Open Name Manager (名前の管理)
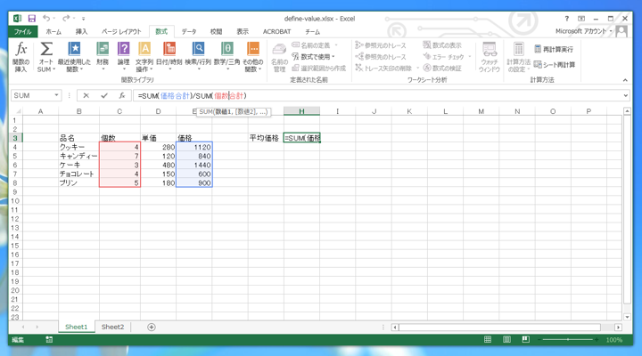 coord(279,58)
